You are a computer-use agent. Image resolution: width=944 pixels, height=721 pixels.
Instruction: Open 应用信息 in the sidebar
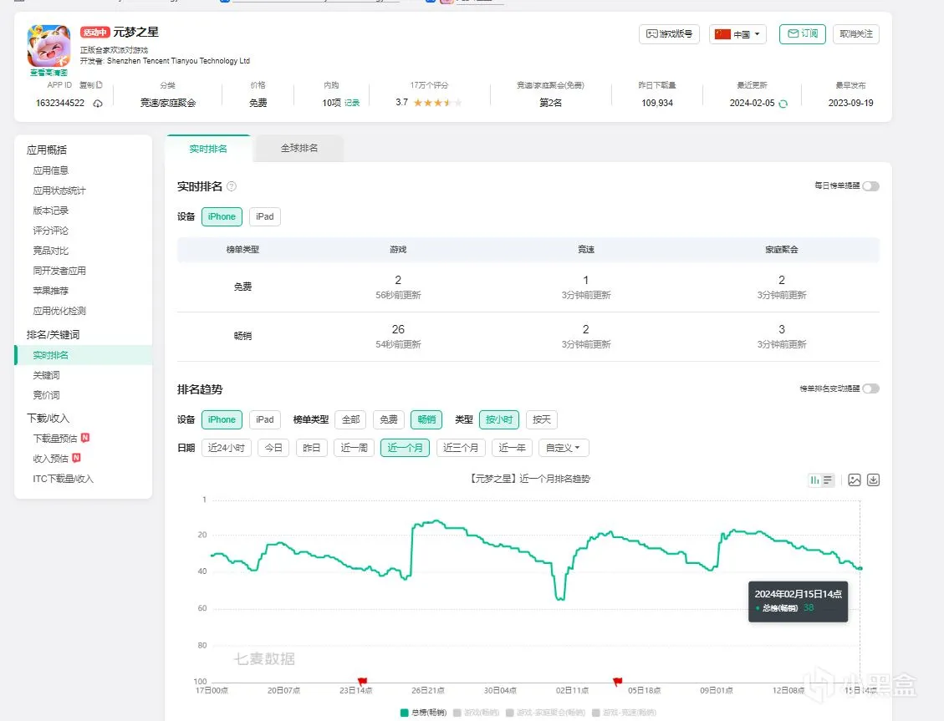50,170
